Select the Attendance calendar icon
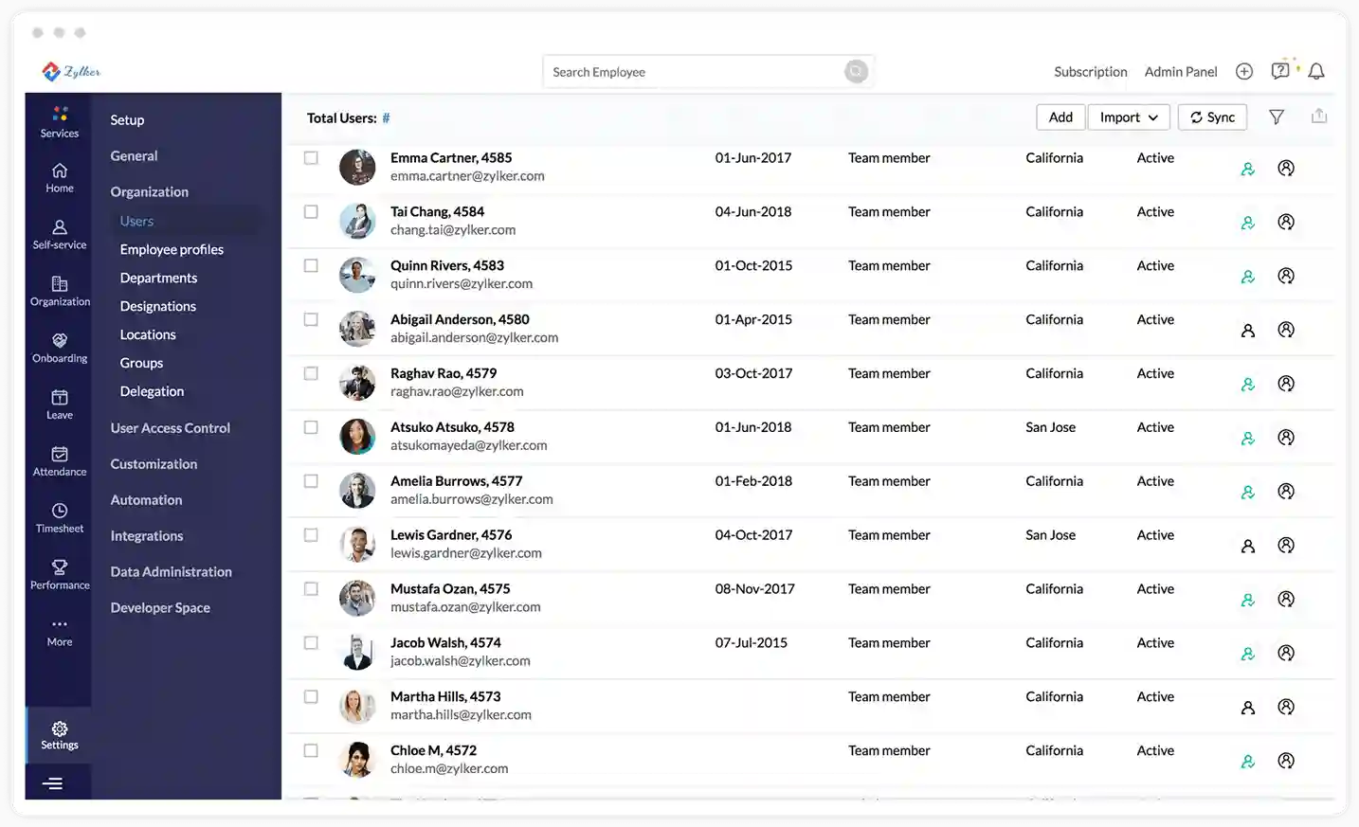The height and width of the screenshot is (827, 1359). pyautogui.click(x=59, y=456)
